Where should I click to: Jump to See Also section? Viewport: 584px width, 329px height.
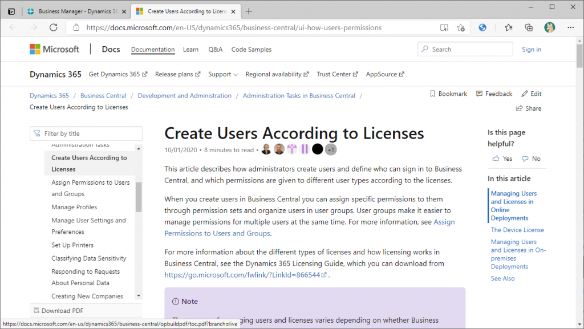click(x=502, y=278)
